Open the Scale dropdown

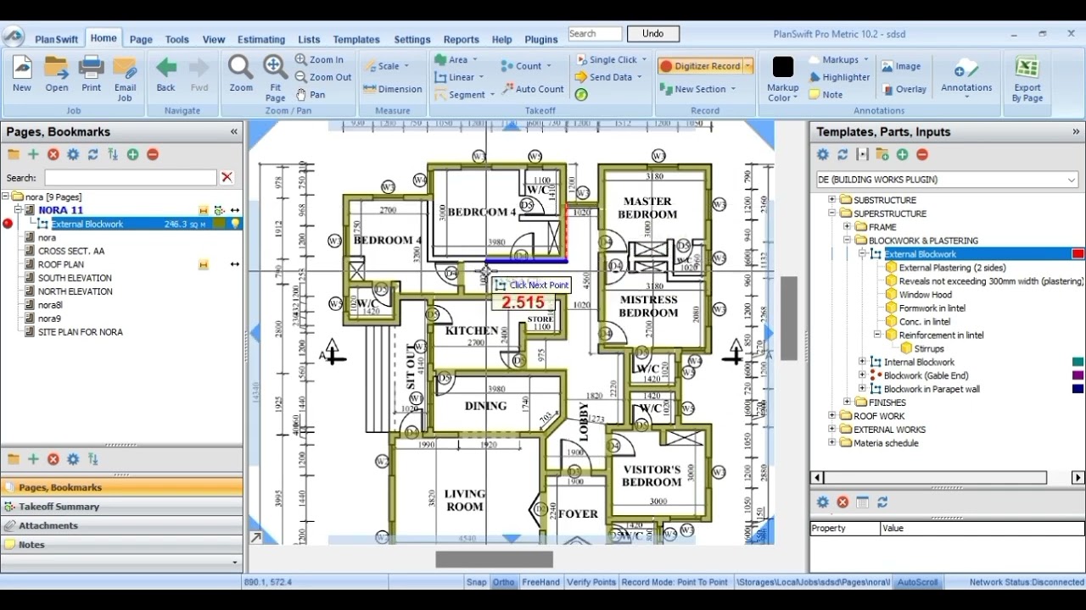386,66
